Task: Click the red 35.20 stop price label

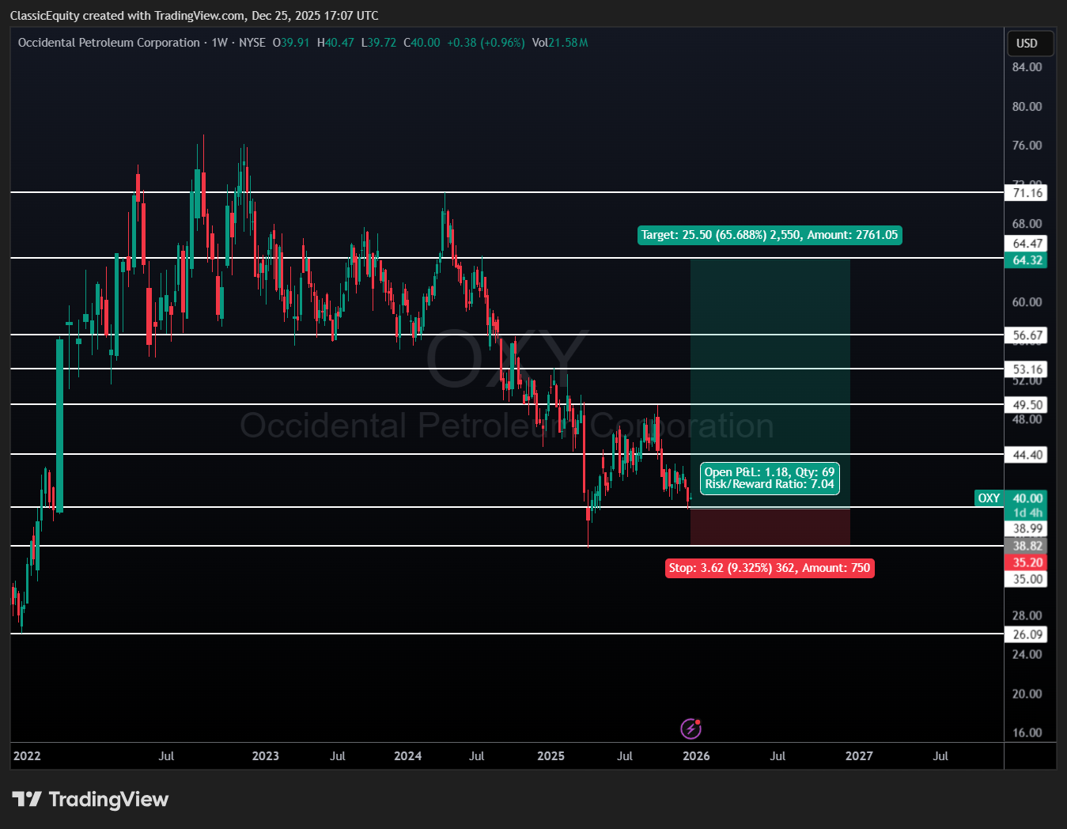Action: (1027, 562)
